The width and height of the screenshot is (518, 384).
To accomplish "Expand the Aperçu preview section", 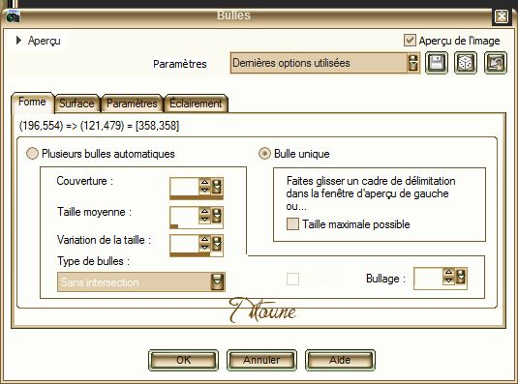I will point(18,41).
